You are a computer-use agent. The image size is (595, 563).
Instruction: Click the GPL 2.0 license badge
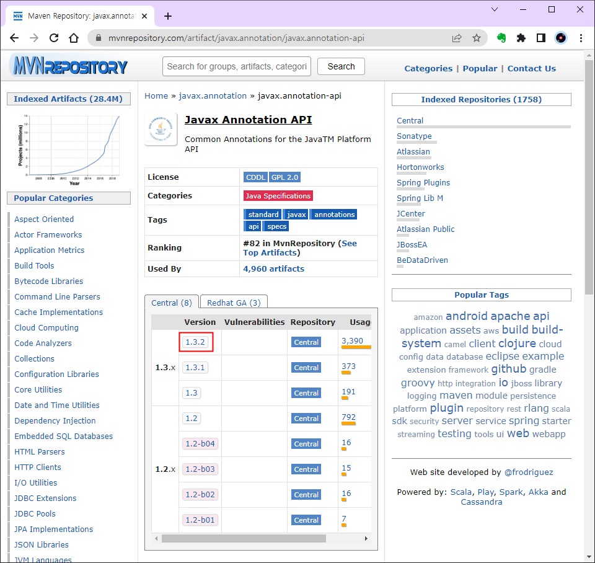coord(285,177)
